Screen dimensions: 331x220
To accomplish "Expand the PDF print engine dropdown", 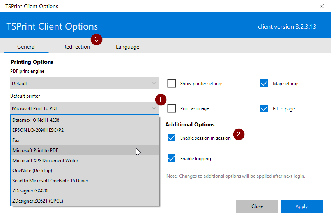I will point(85,83).
